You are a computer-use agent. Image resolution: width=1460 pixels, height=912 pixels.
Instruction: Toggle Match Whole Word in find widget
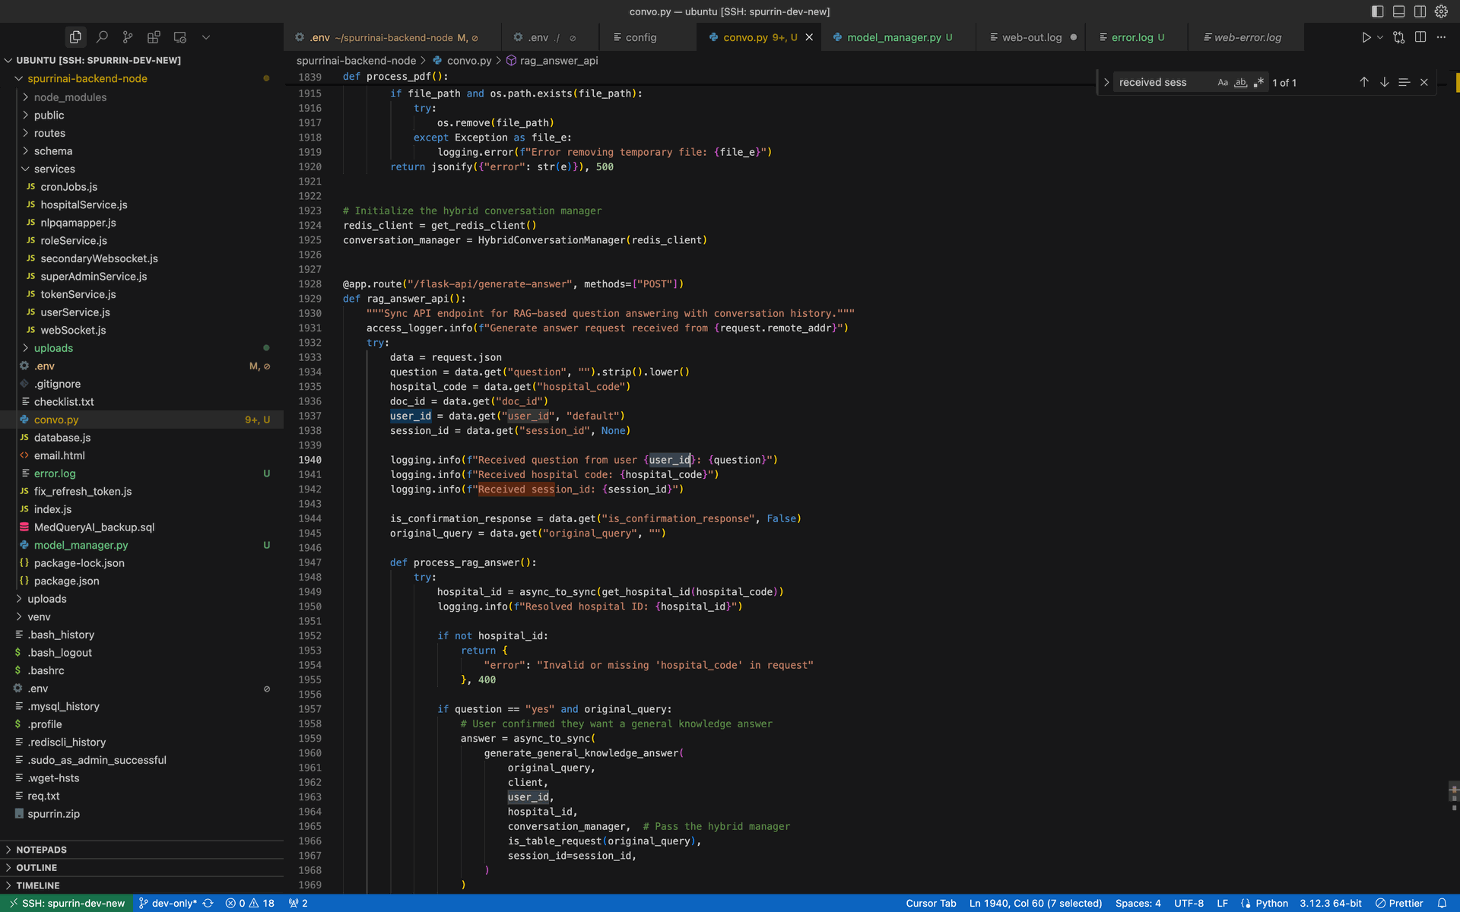click(1240, 82)
